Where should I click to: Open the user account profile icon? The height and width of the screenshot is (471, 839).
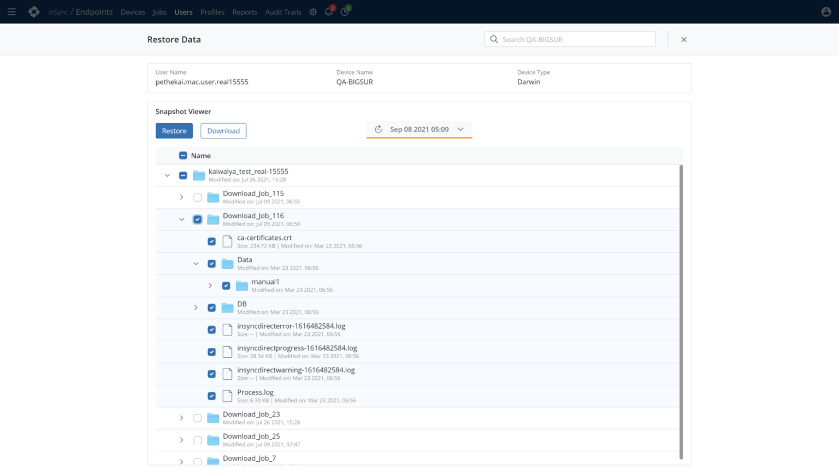(x=826, y=12)
